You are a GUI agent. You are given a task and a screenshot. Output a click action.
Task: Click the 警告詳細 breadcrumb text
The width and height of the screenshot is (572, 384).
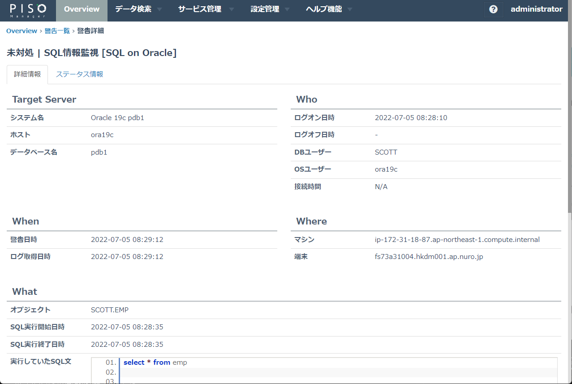pyautogui.click(x=90, y=31)
